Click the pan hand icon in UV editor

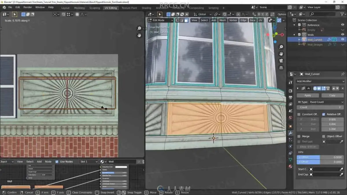(139, 35)
